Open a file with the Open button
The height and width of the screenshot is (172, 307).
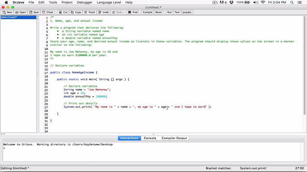tap(21, 12)
